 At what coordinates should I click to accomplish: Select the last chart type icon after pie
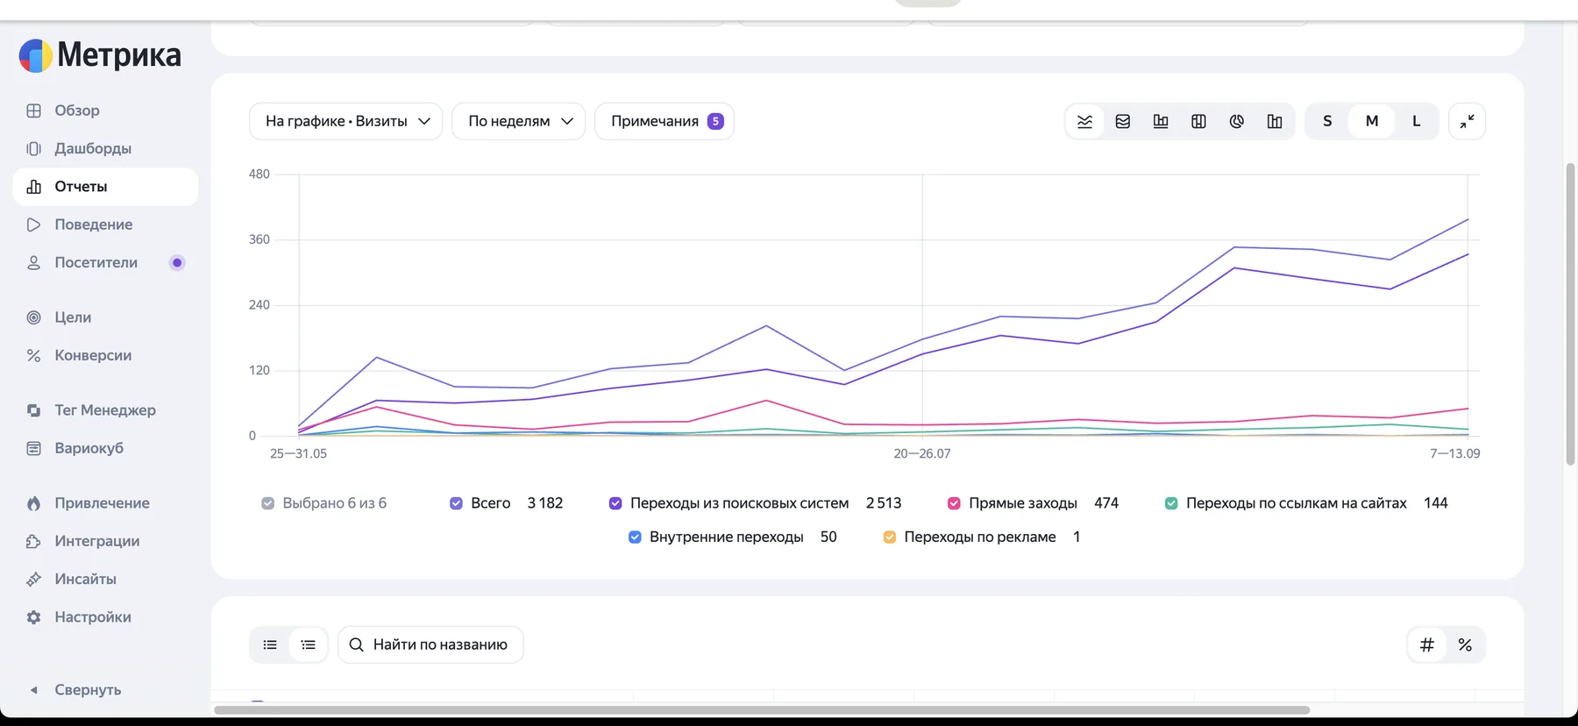[1275, 121]
